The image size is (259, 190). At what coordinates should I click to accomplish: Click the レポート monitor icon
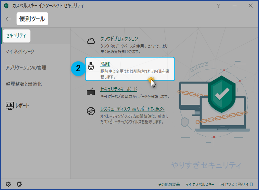click(10, 105)
